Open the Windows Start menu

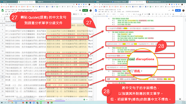point(2,103)
